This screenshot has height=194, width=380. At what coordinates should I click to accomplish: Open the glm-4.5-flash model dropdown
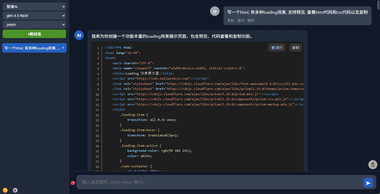pyautogui.click(x=34, y=16)
